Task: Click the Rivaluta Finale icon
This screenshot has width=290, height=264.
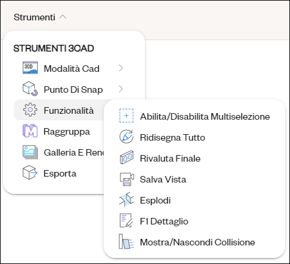Action: point(126,157)
